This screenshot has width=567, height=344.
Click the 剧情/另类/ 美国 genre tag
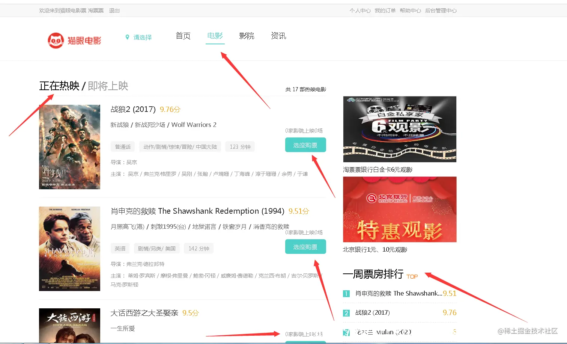156,248
